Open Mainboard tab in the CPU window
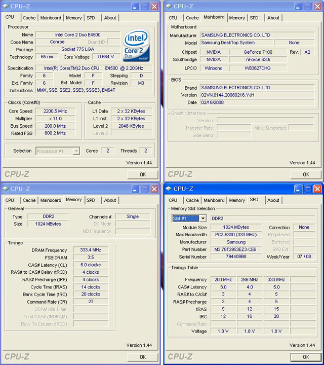 [x=51, y=18]
